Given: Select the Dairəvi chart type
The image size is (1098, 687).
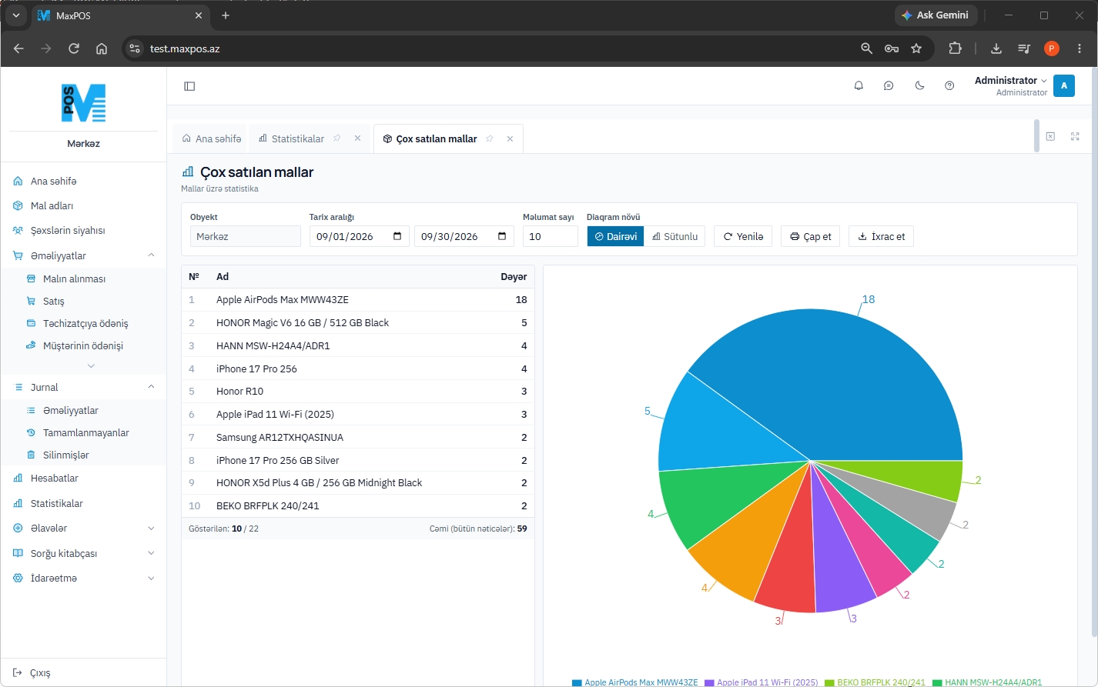Looking at the screenshot, I should tap(615, 236).
